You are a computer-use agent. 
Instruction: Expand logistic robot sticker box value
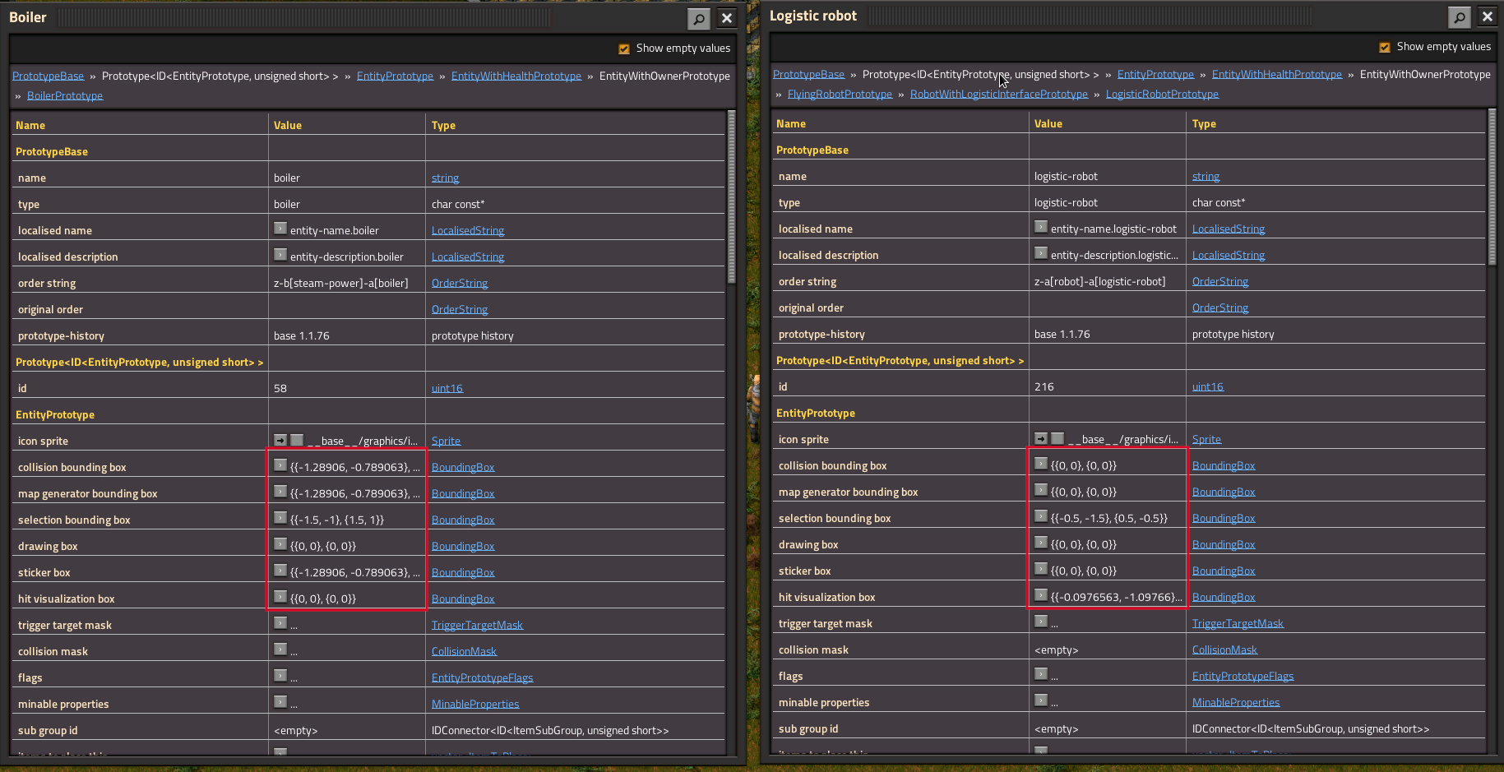[x=1041, y=569]
